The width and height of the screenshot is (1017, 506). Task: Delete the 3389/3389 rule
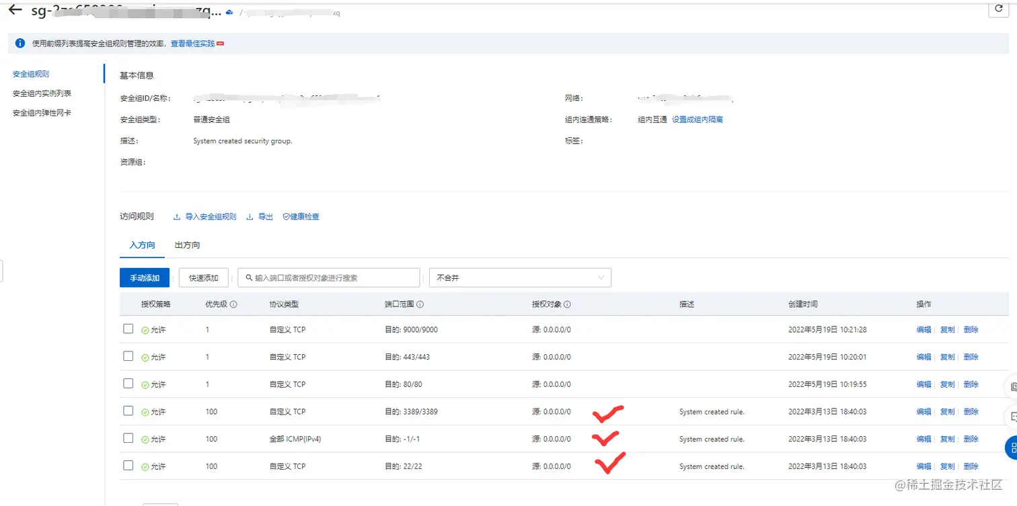[x=971, y=412]
